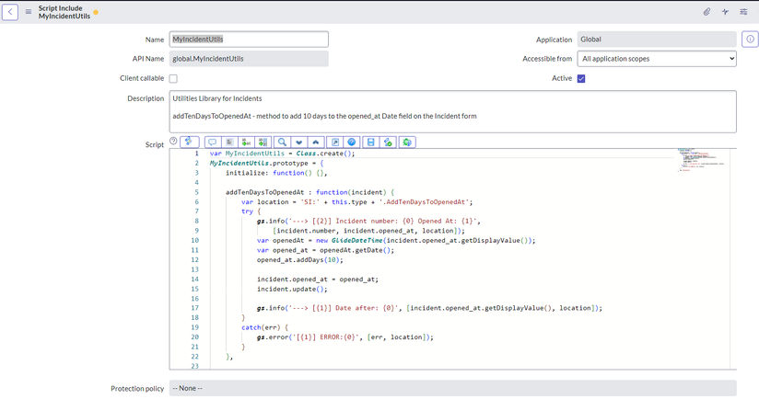This screenshot has width=759, height=399.
Task: Click the addTenDaysToOpenedAt function declaration line
Action: pos(309,192)
